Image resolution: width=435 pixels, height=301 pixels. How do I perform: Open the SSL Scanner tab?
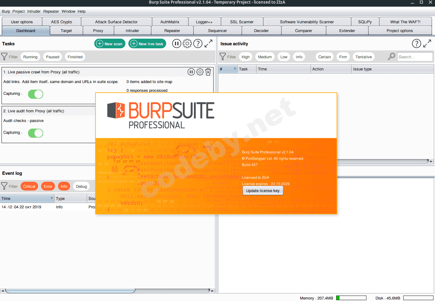(242, 22)
